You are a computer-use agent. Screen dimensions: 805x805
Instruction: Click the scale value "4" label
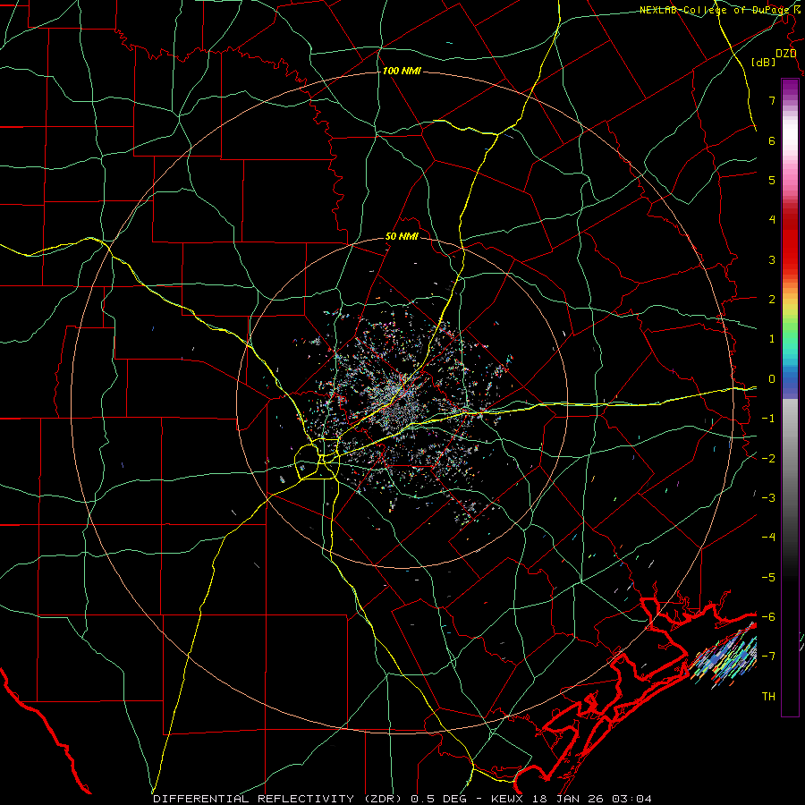(x=772, y=220)
